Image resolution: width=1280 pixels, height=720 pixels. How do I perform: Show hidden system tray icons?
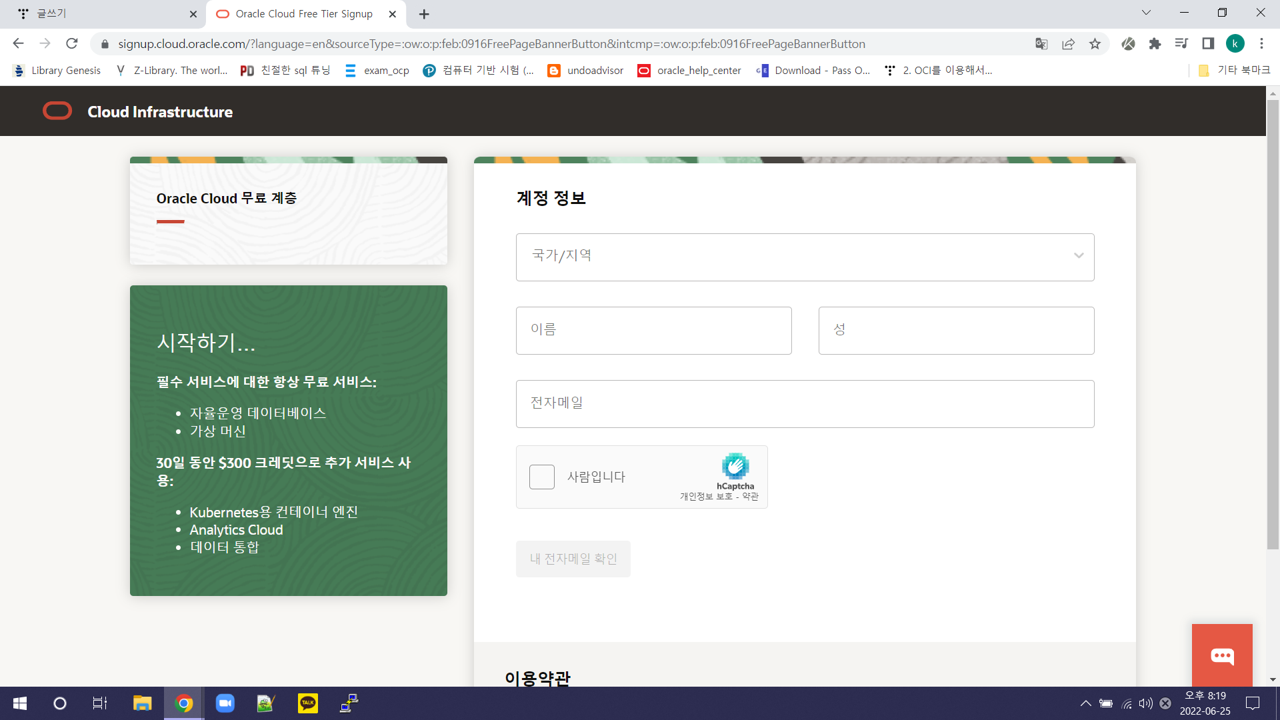(1085, 703)
